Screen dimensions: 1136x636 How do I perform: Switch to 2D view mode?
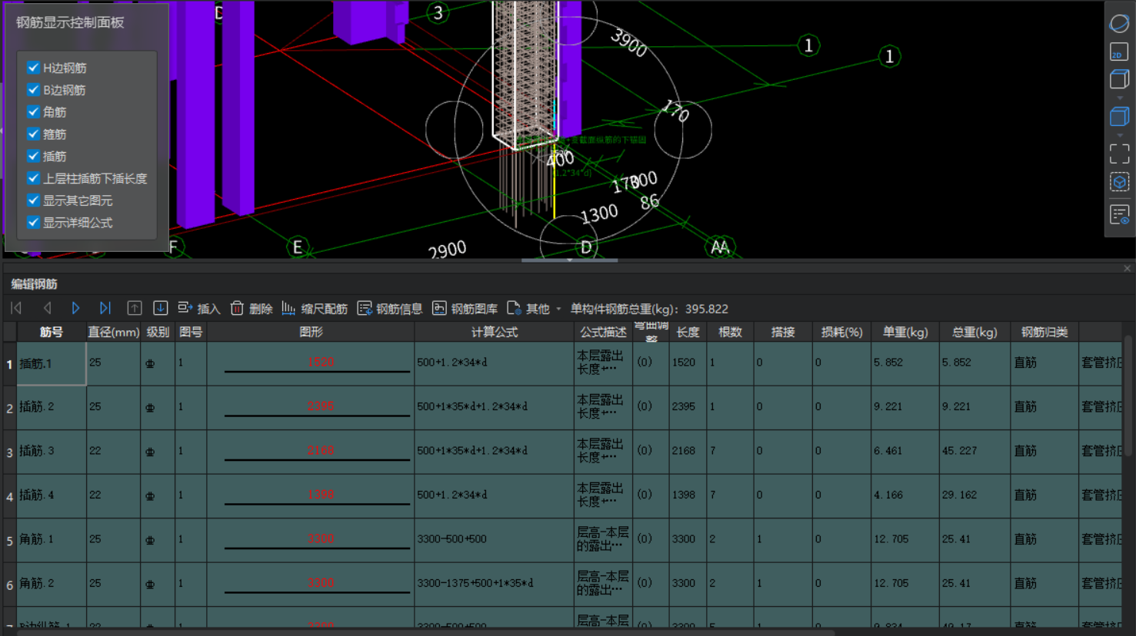pyautogui.click(x=1119, y=52)
